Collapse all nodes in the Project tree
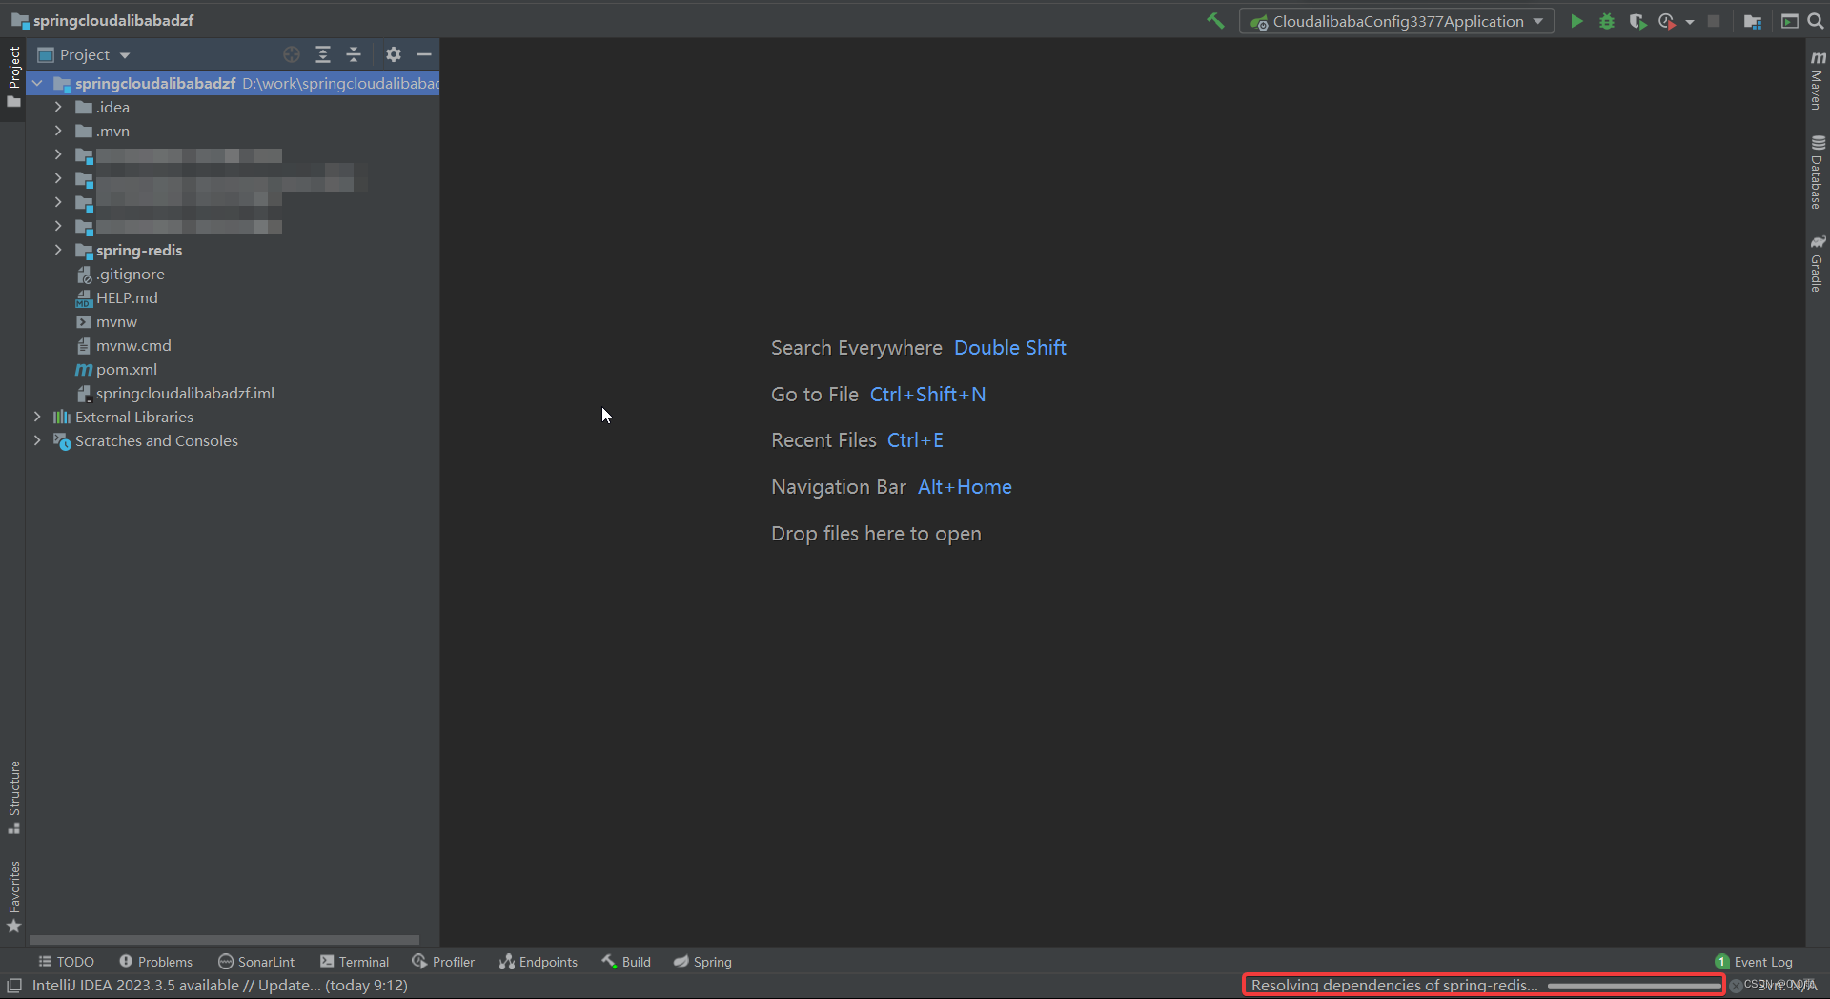Screen dimensions: 1830x999 click(x=354, y=54)
